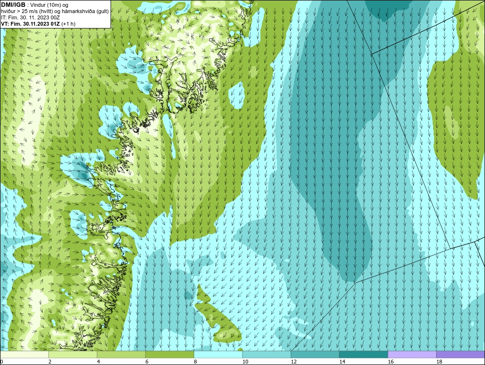Screen dimensions: 485x365
Task: Click the legend label '16'
Action: 390,362
